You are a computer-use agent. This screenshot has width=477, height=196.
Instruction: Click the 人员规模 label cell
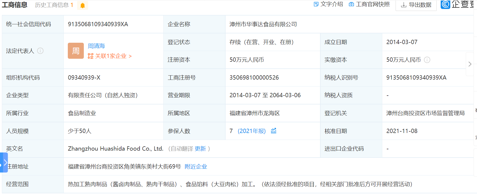coord(33,131)
